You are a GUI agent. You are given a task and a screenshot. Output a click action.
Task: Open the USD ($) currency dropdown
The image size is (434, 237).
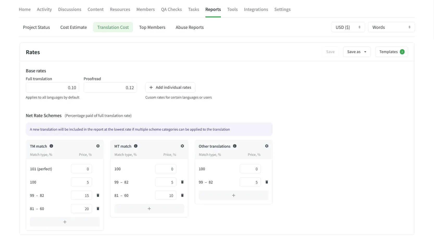[348, 27]
